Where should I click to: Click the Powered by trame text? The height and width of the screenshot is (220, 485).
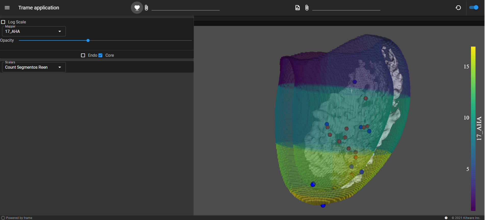[x=19, y=218]
